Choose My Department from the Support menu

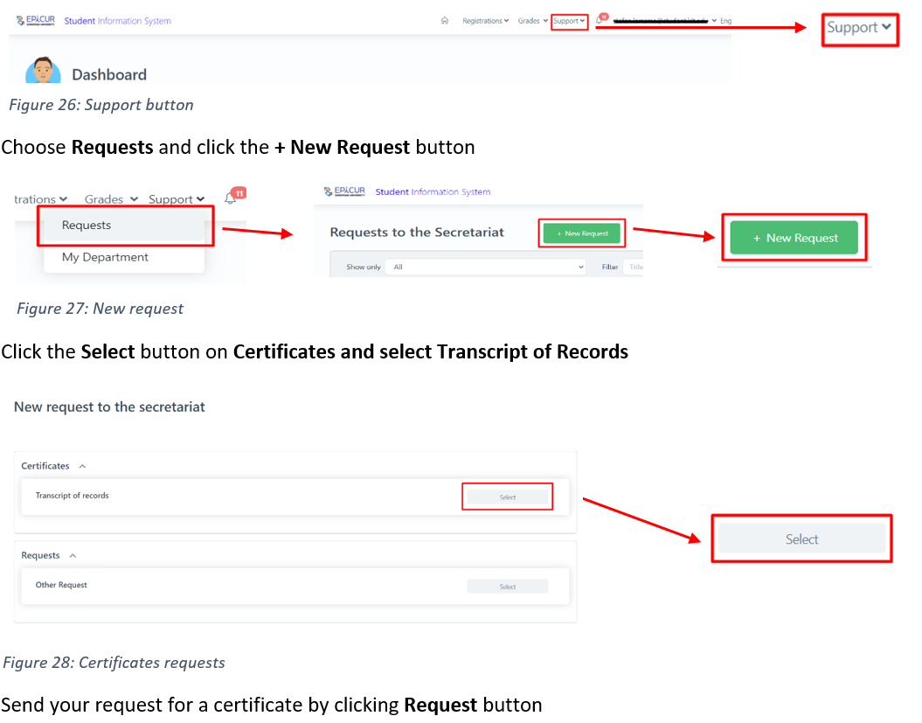pyautogui.click(x=105, y=257)
